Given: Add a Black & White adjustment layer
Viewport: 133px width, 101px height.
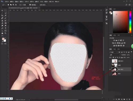Looking at the screenshot, I should click(118, 43).
